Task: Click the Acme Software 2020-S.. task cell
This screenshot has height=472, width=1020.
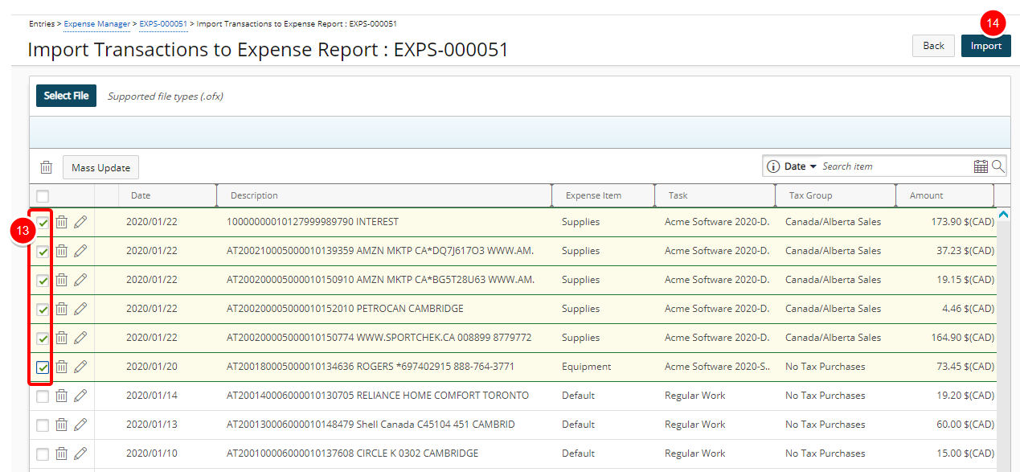Action: tap(717, 367)
